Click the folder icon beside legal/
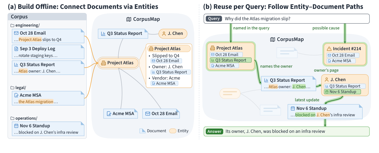This screenshot has width=379, height=153. tap(13, 87)
